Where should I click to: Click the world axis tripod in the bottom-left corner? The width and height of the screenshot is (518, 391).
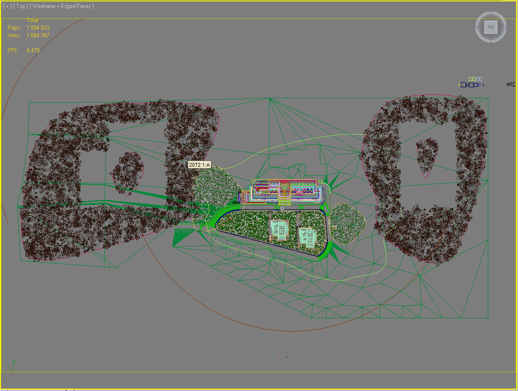coord(14,363)
